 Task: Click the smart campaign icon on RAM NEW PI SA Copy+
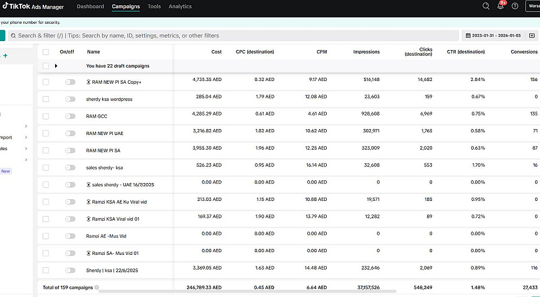pyautogui.click(x=89, y=82)
